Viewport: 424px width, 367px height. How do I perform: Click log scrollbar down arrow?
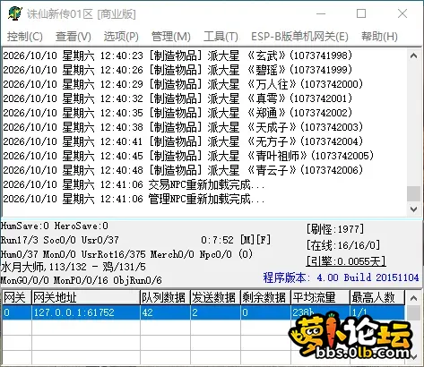(x=414, y=209)
